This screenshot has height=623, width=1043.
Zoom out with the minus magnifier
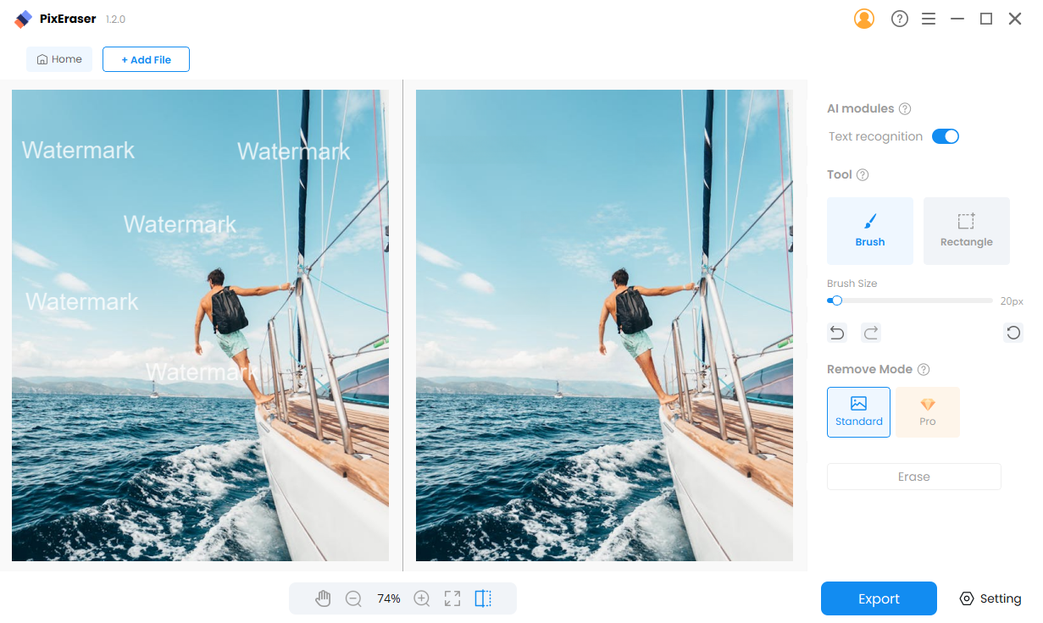point(353,598)
